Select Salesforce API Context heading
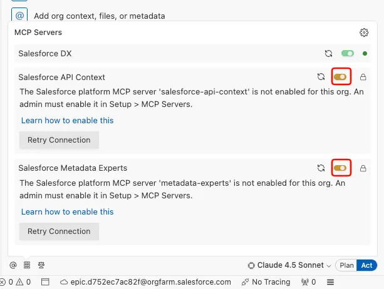 pos(62,77)
